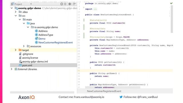The height and width of the screenshot is (103, 183).
Task: Click the green inspection checkmark icon
Action: tap(171, 3)
